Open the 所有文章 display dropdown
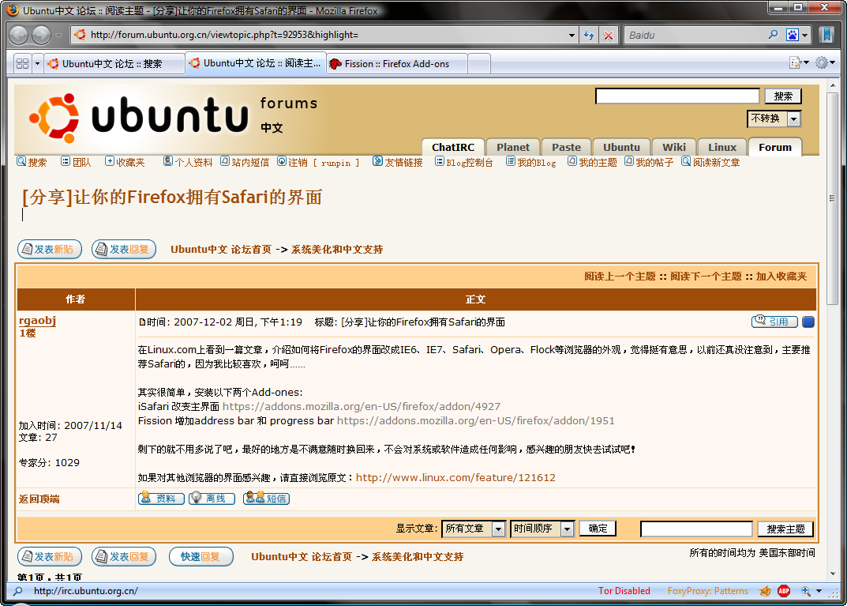 click(x=473, y=529)
